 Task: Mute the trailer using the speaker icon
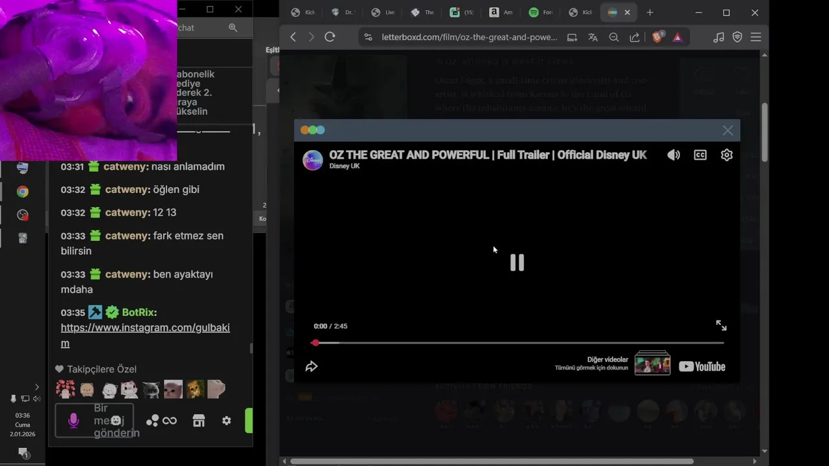coord(674,155)
